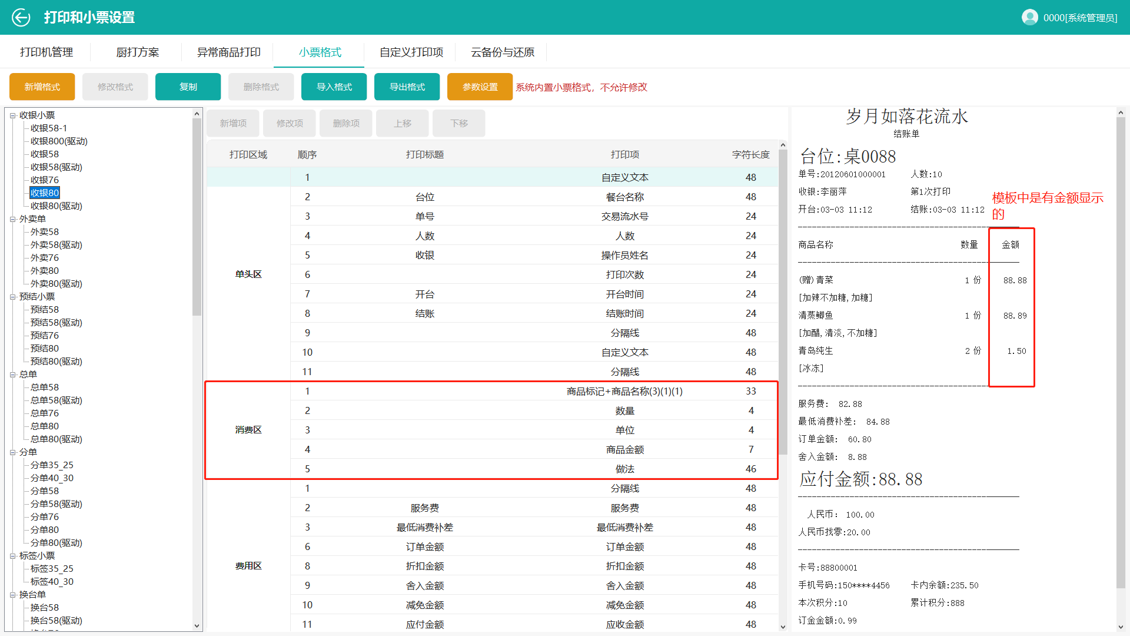Click the 打印项 column header
The width and height of the screenshot is (1130, 636).
[x=624, y=154]
